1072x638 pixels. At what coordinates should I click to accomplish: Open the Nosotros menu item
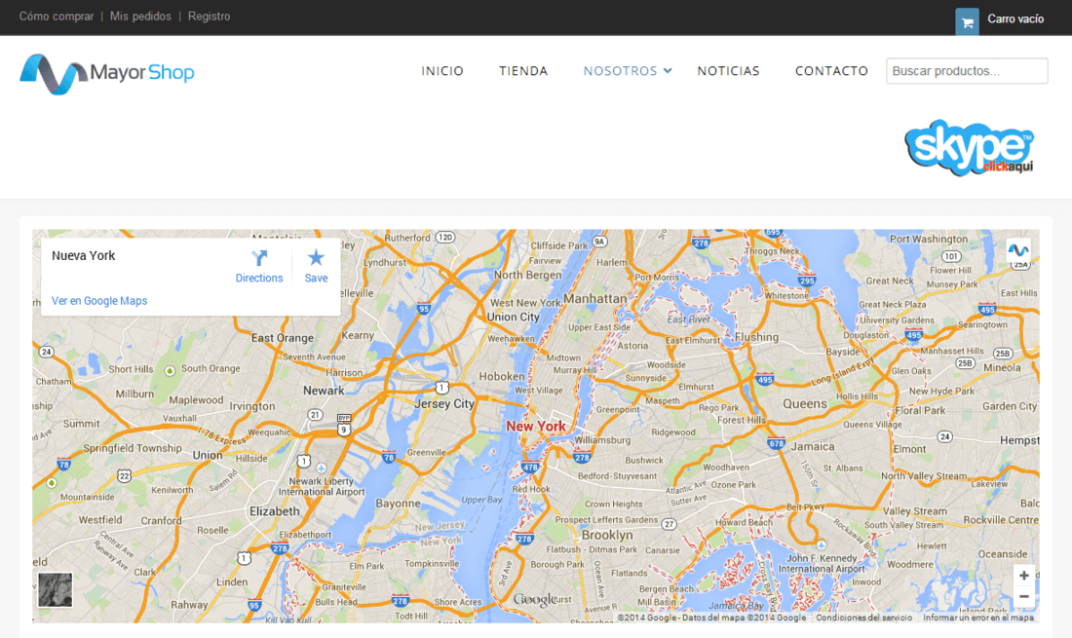620,70
